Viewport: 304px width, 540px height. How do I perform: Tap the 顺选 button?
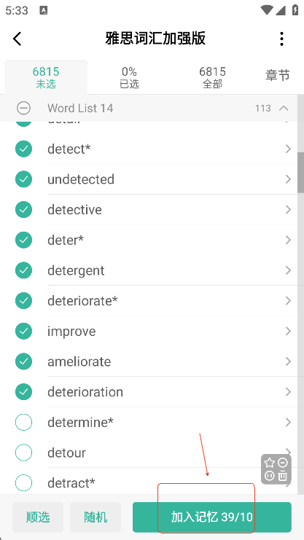coord(38,517)
